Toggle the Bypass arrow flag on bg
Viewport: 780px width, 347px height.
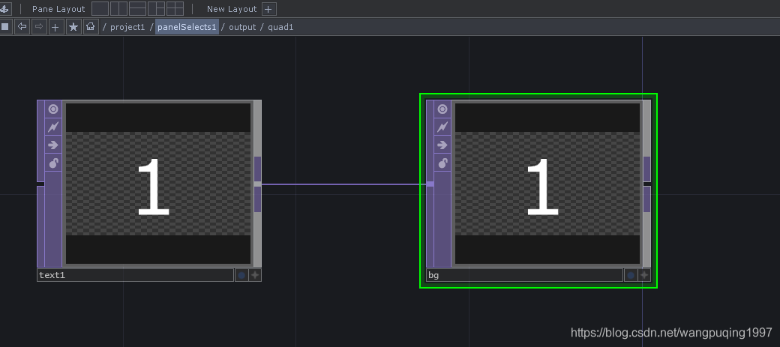(x=442, y=145)
